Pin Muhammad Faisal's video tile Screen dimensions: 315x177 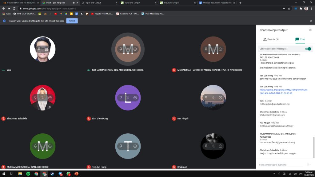(x=121, y=49)
